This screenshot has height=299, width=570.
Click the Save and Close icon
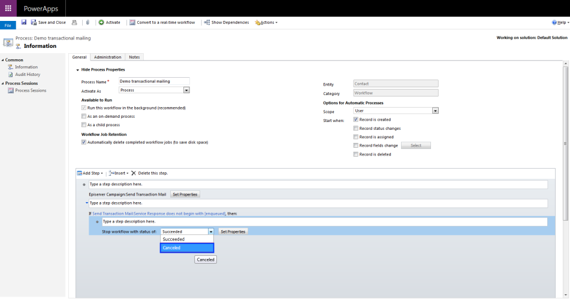click(x=34, y=23)
